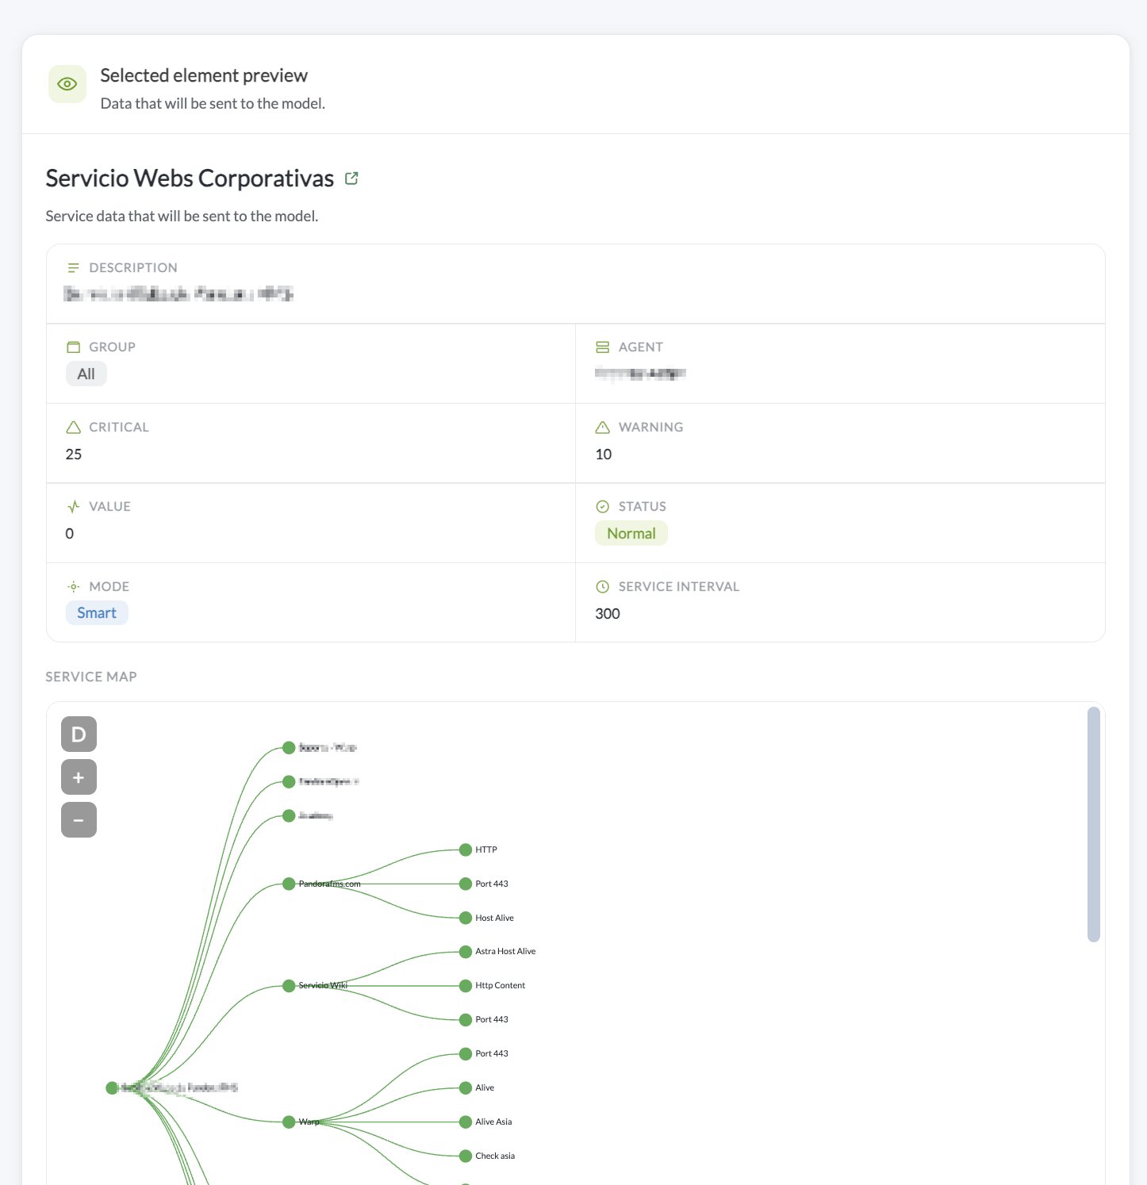1147x1185 pixels.
Task: Click the root service node circle
Action: click(x=112, y=1088)
